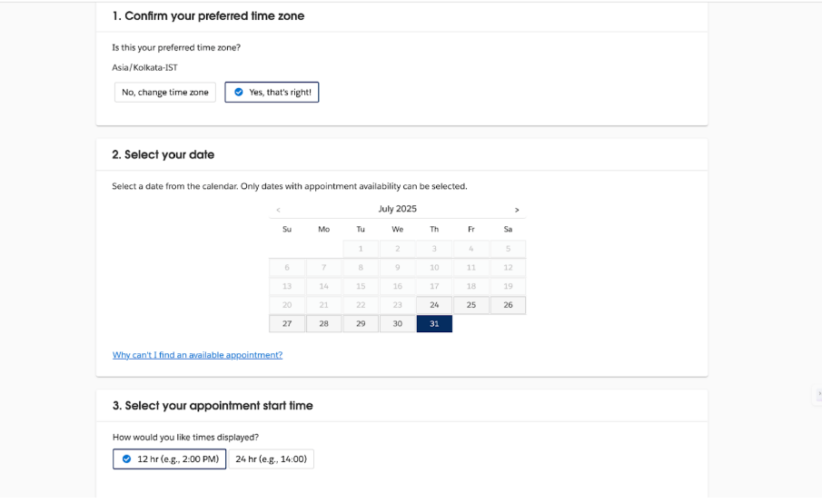Click the blue checkmark beside 'Yes, that's right!'
The width and height of the screenshot is (822, 503).
pyautogui.click(x=239, y=93)
